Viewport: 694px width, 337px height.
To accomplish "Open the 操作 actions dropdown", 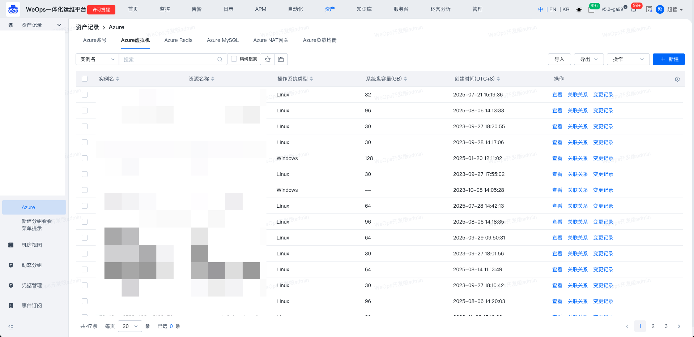I will click(x=628, y=59).
